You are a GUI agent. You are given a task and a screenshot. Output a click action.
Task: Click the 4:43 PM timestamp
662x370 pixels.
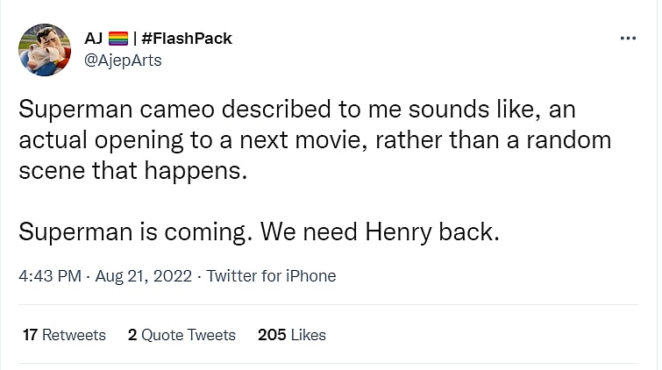point(48,275)
